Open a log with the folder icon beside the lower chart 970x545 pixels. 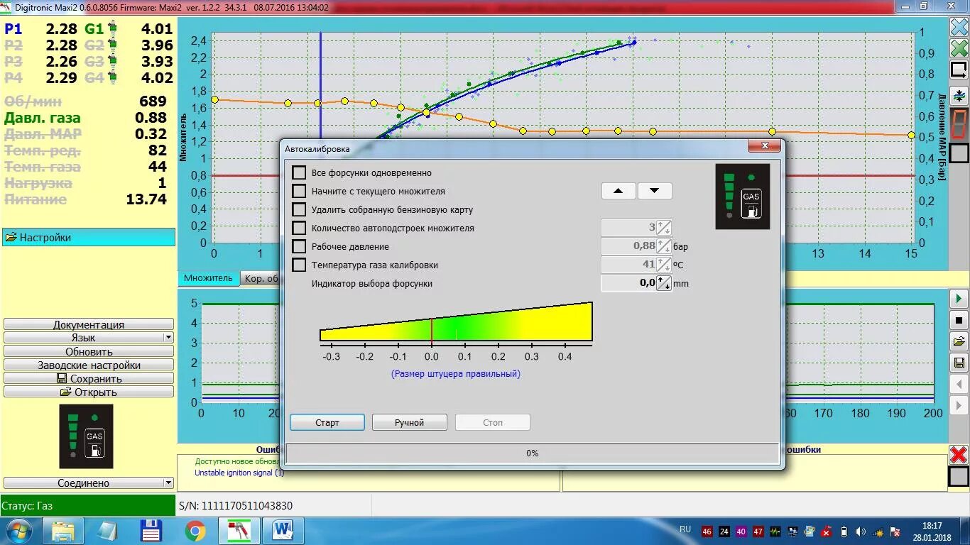(959, 341)
